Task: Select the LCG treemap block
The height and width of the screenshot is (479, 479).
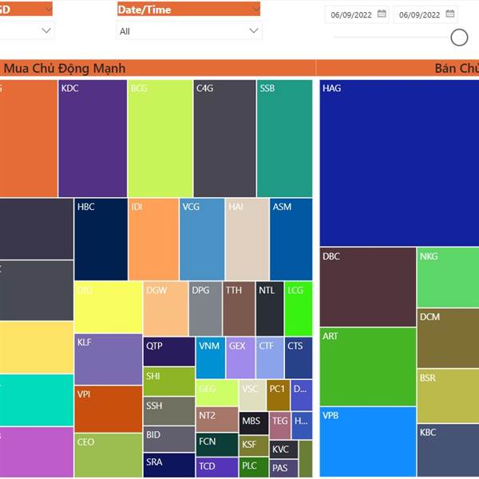Action: coord(299,308)
